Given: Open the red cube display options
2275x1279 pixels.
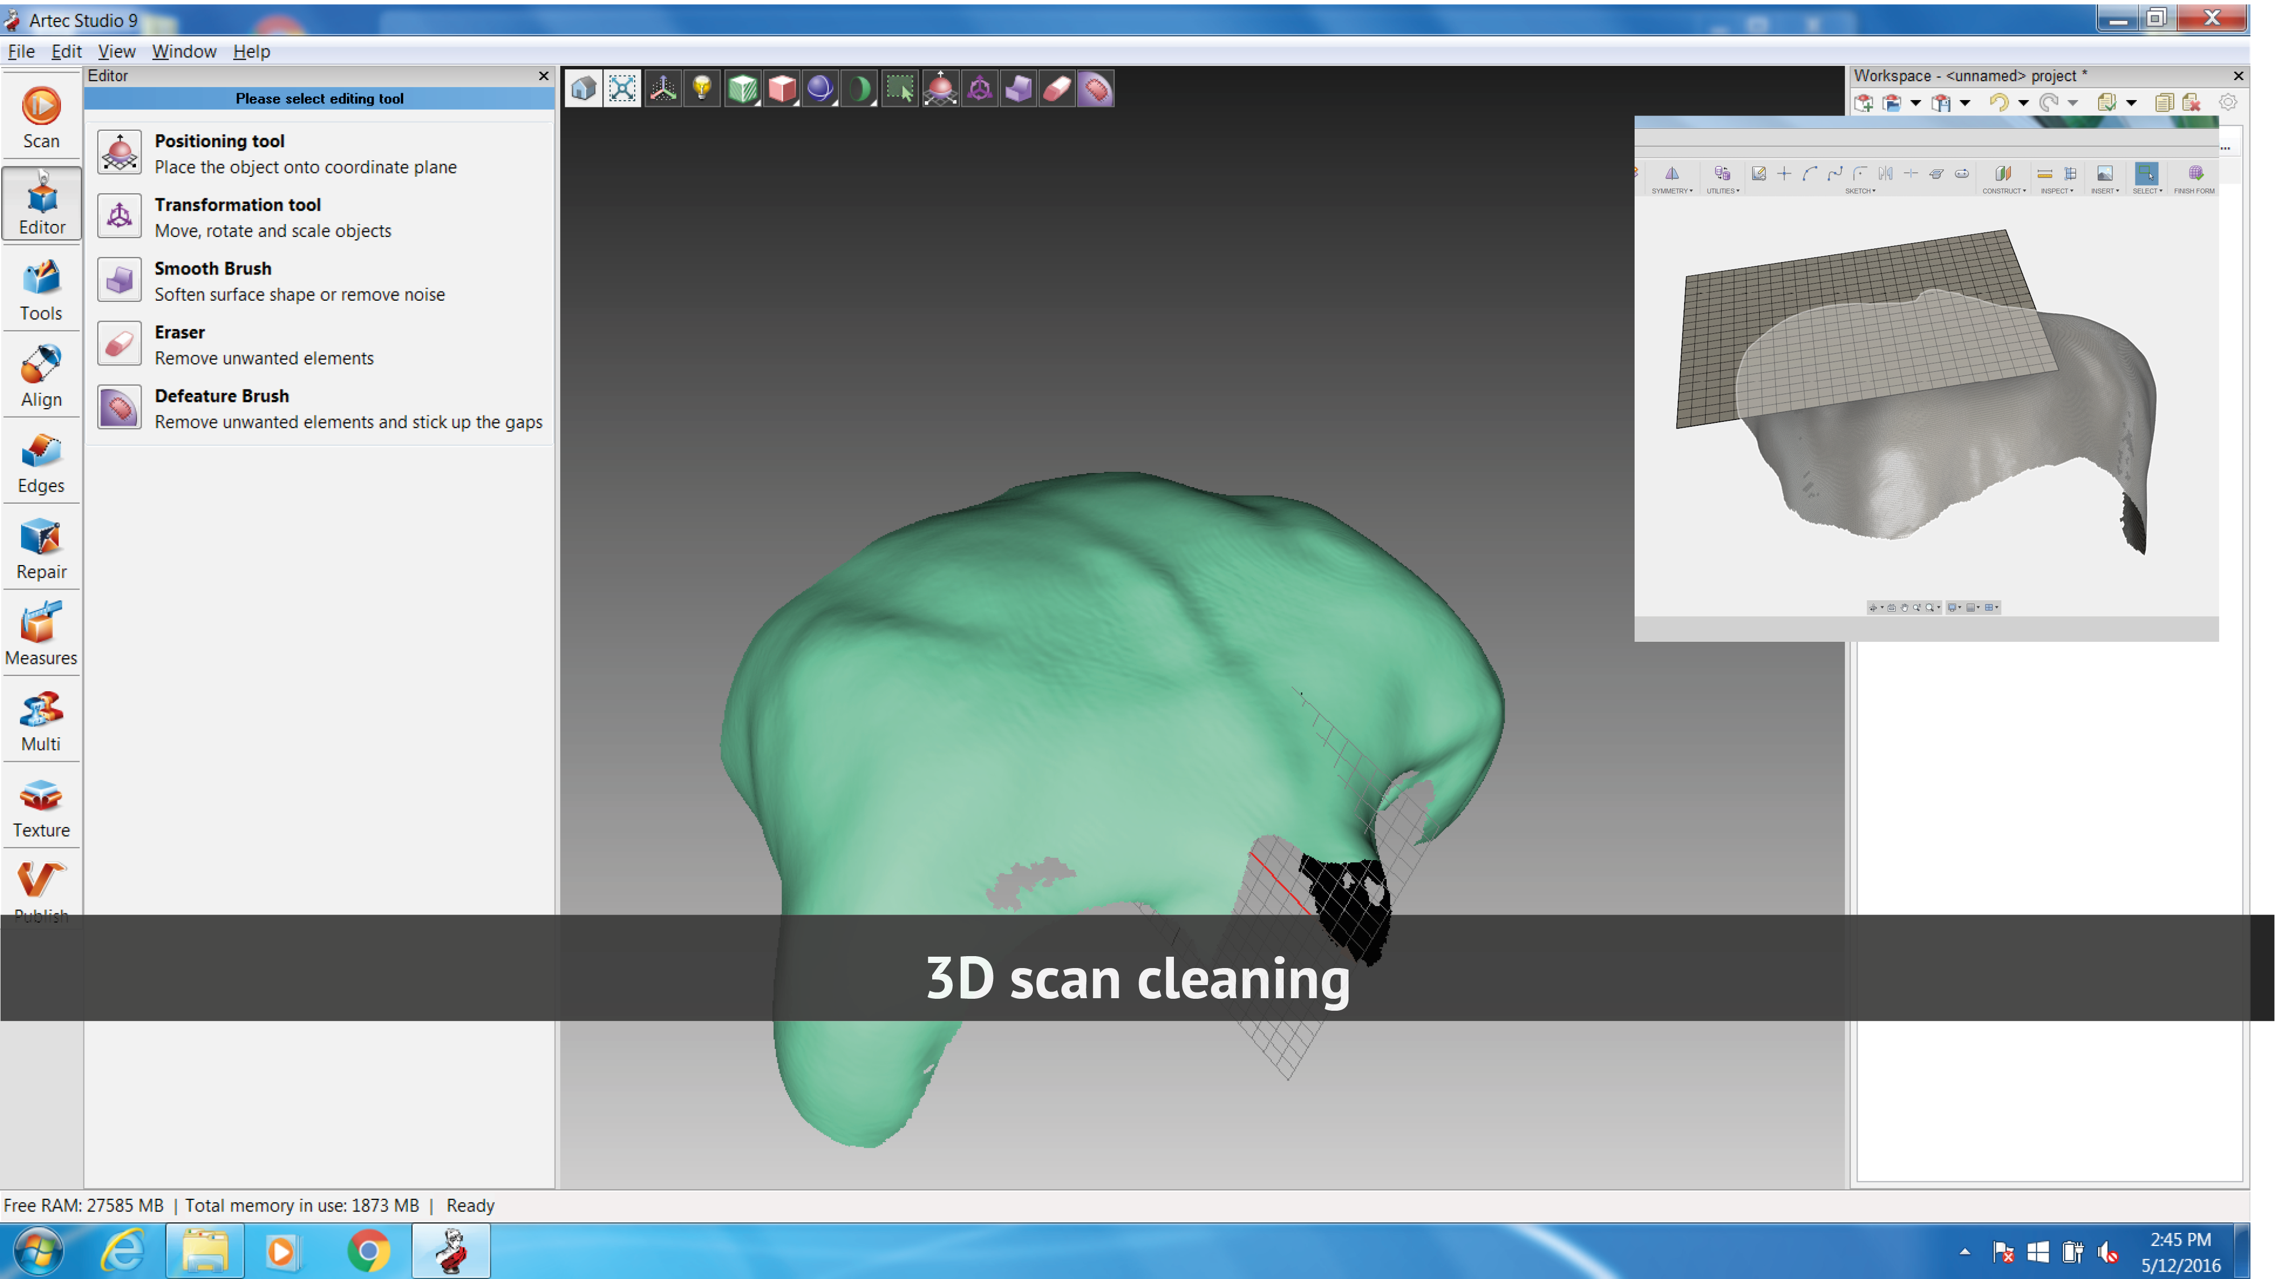Looking at the screenshot, I should (781, 88).
